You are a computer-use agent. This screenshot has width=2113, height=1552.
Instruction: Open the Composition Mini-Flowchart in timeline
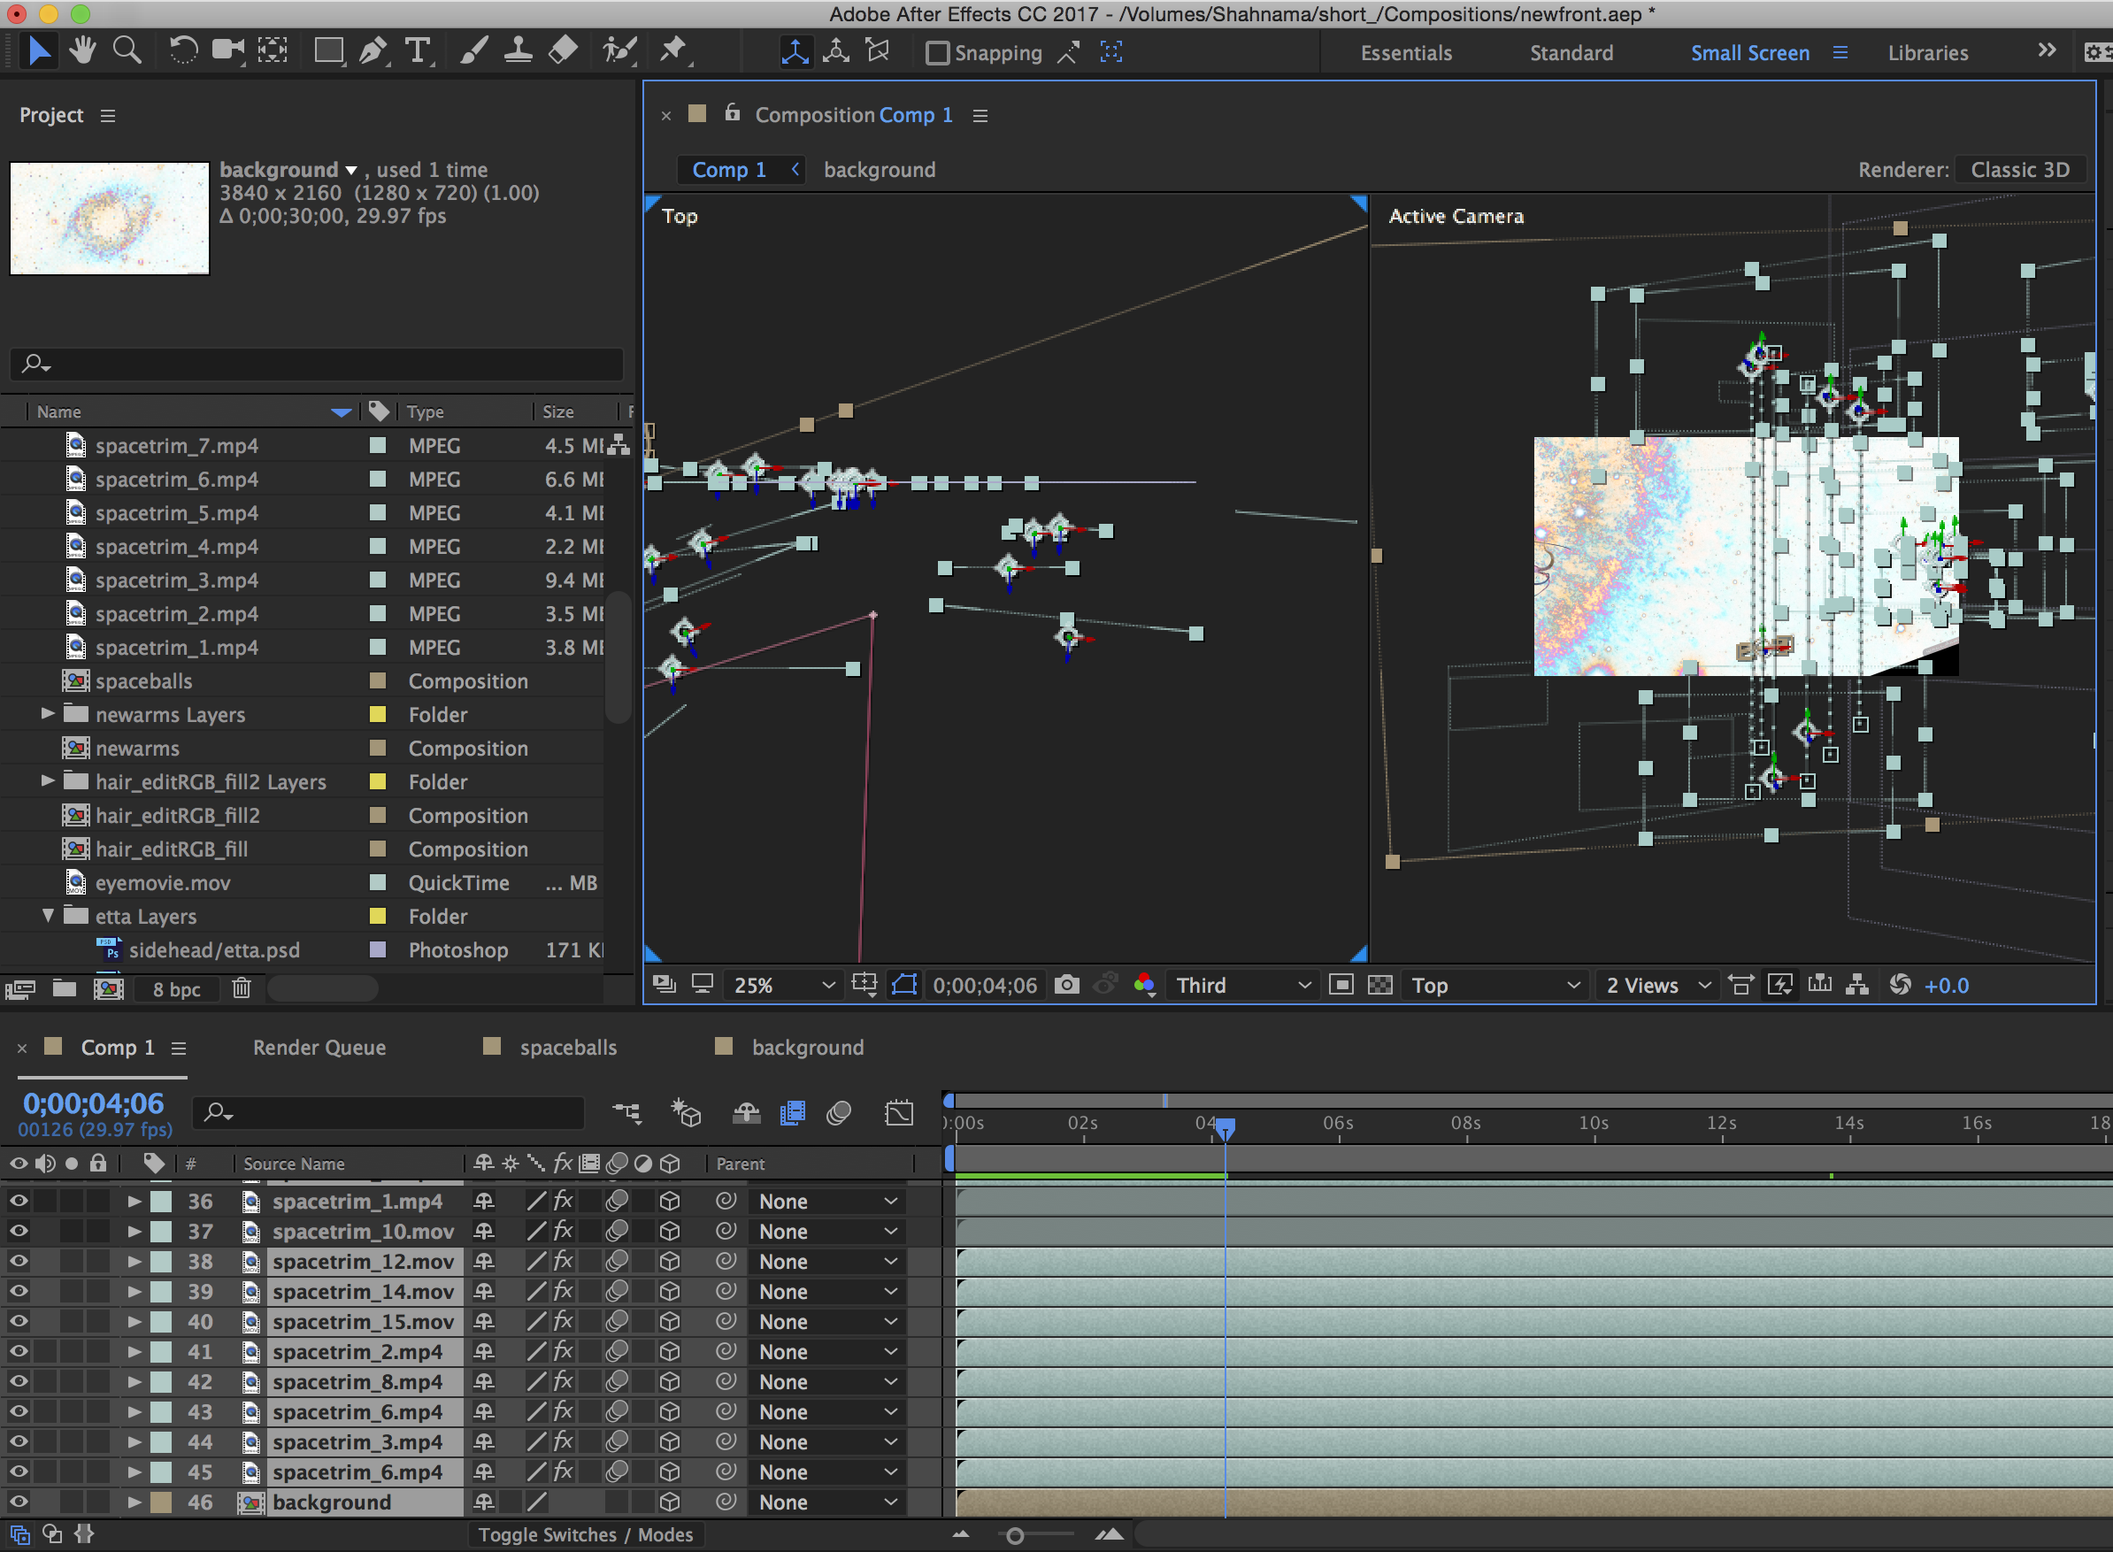coord(626,1113)
